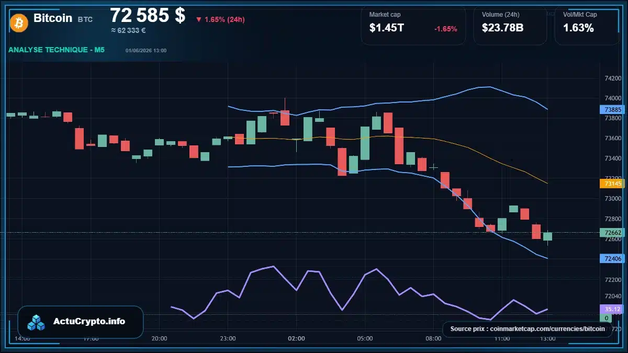
Task: Click the 72662 current price tag
Action: pos(612,233)
